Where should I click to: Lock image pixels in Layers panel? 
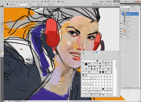(x=125, y=9)
